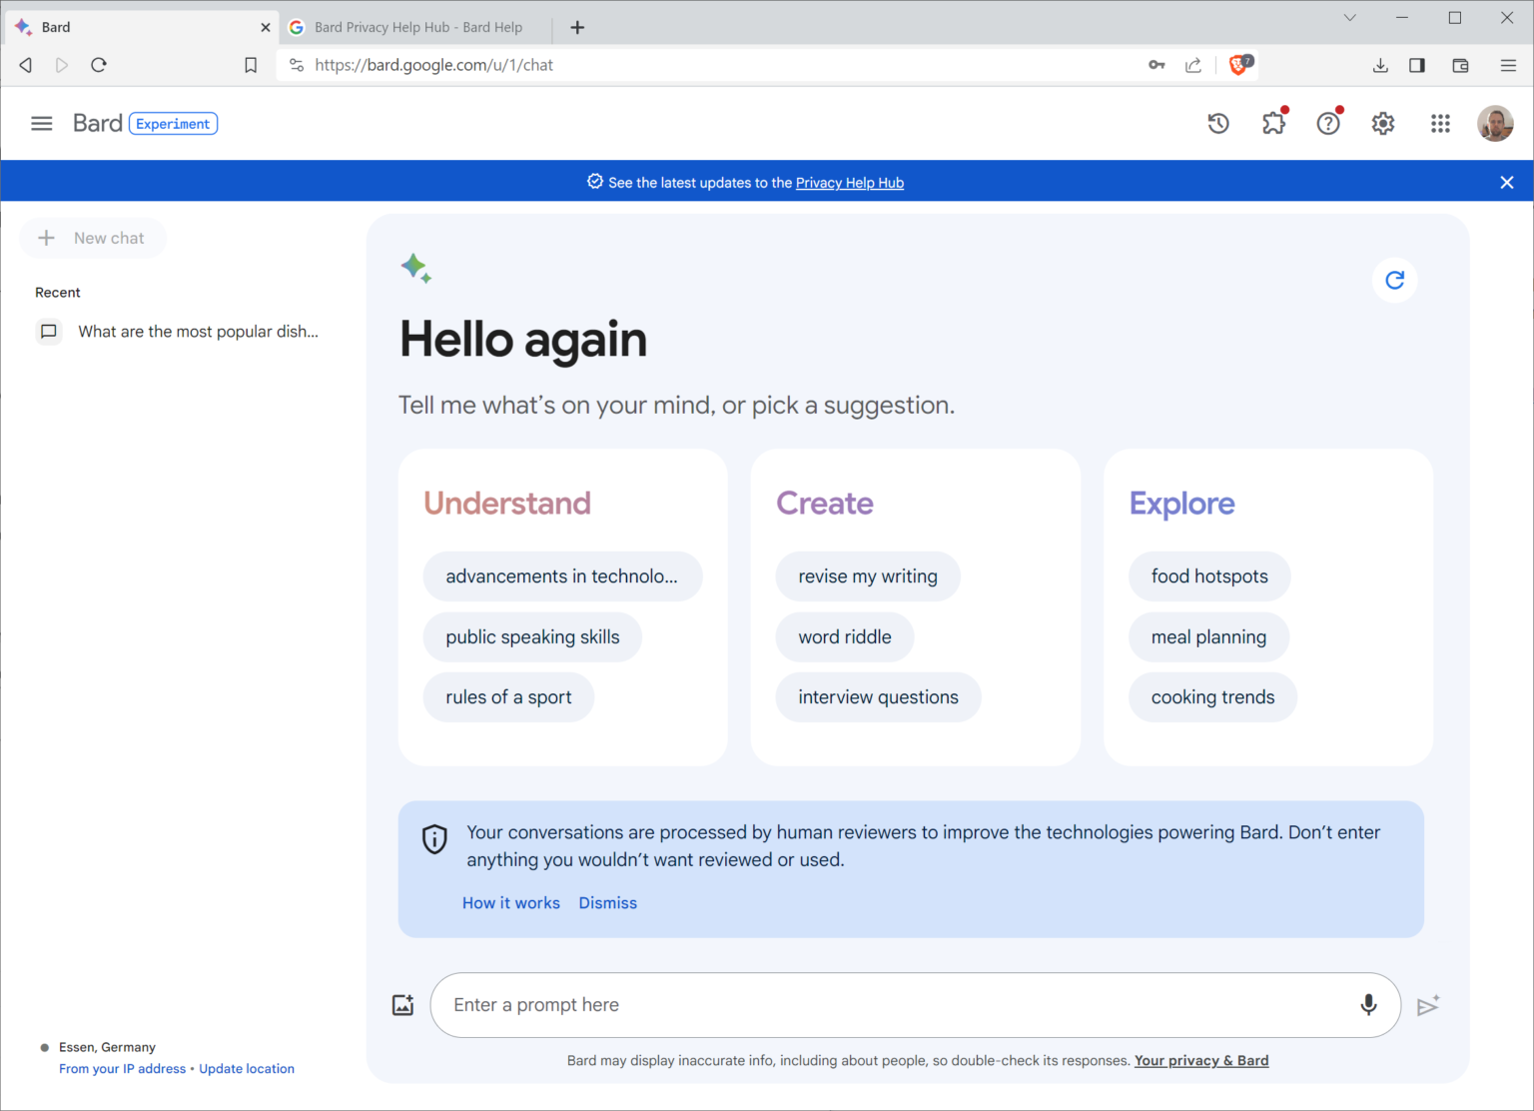This screenshot has height=1111, width=1534.
Task: Bookmark this page with the bookmark icon
Action: coord(251,65)
